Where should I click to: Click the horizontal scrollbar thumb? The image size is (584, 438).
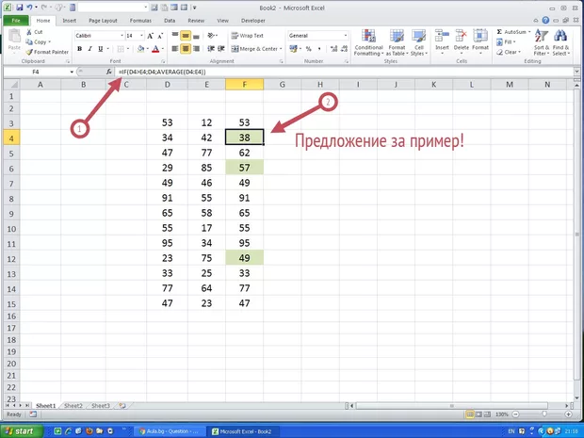click(452, 406)
